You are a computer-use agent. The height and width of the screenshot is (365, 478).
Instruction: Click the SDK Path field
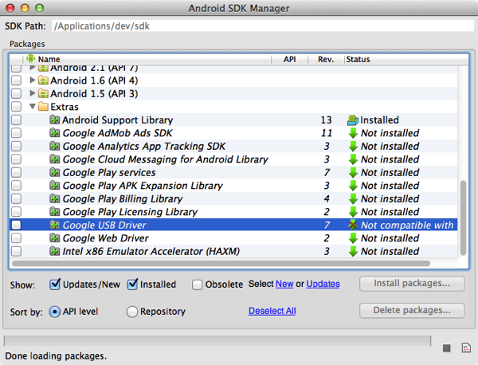tap(262, 26)
